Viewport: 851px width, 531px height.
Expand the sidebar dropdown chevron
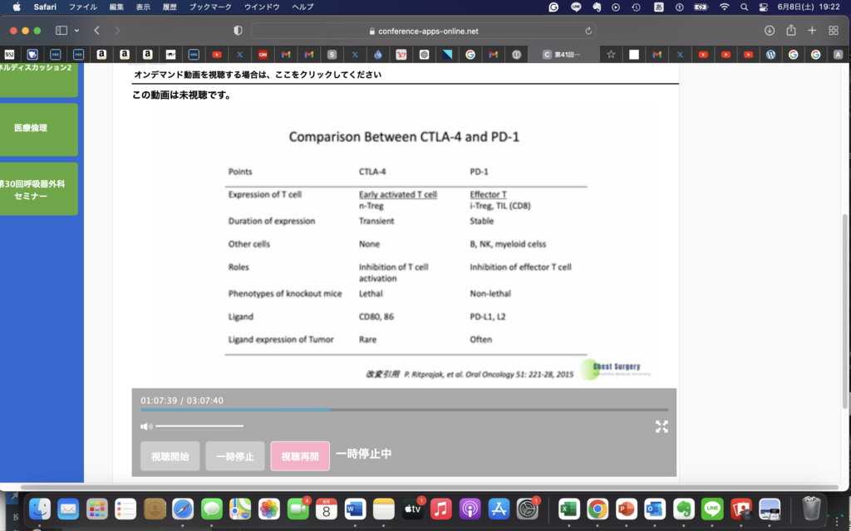77,31
